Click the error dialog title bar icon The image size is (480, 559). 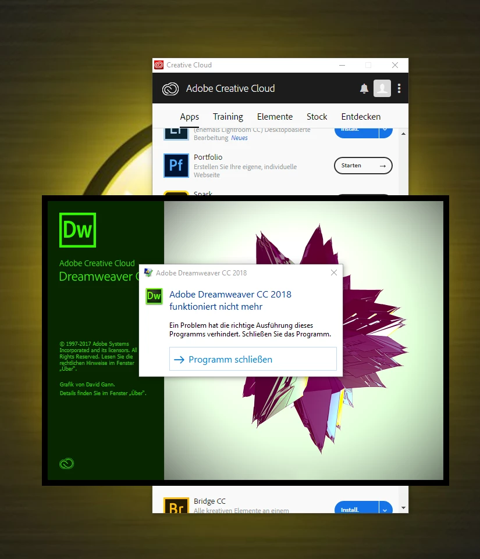(148, 273)
